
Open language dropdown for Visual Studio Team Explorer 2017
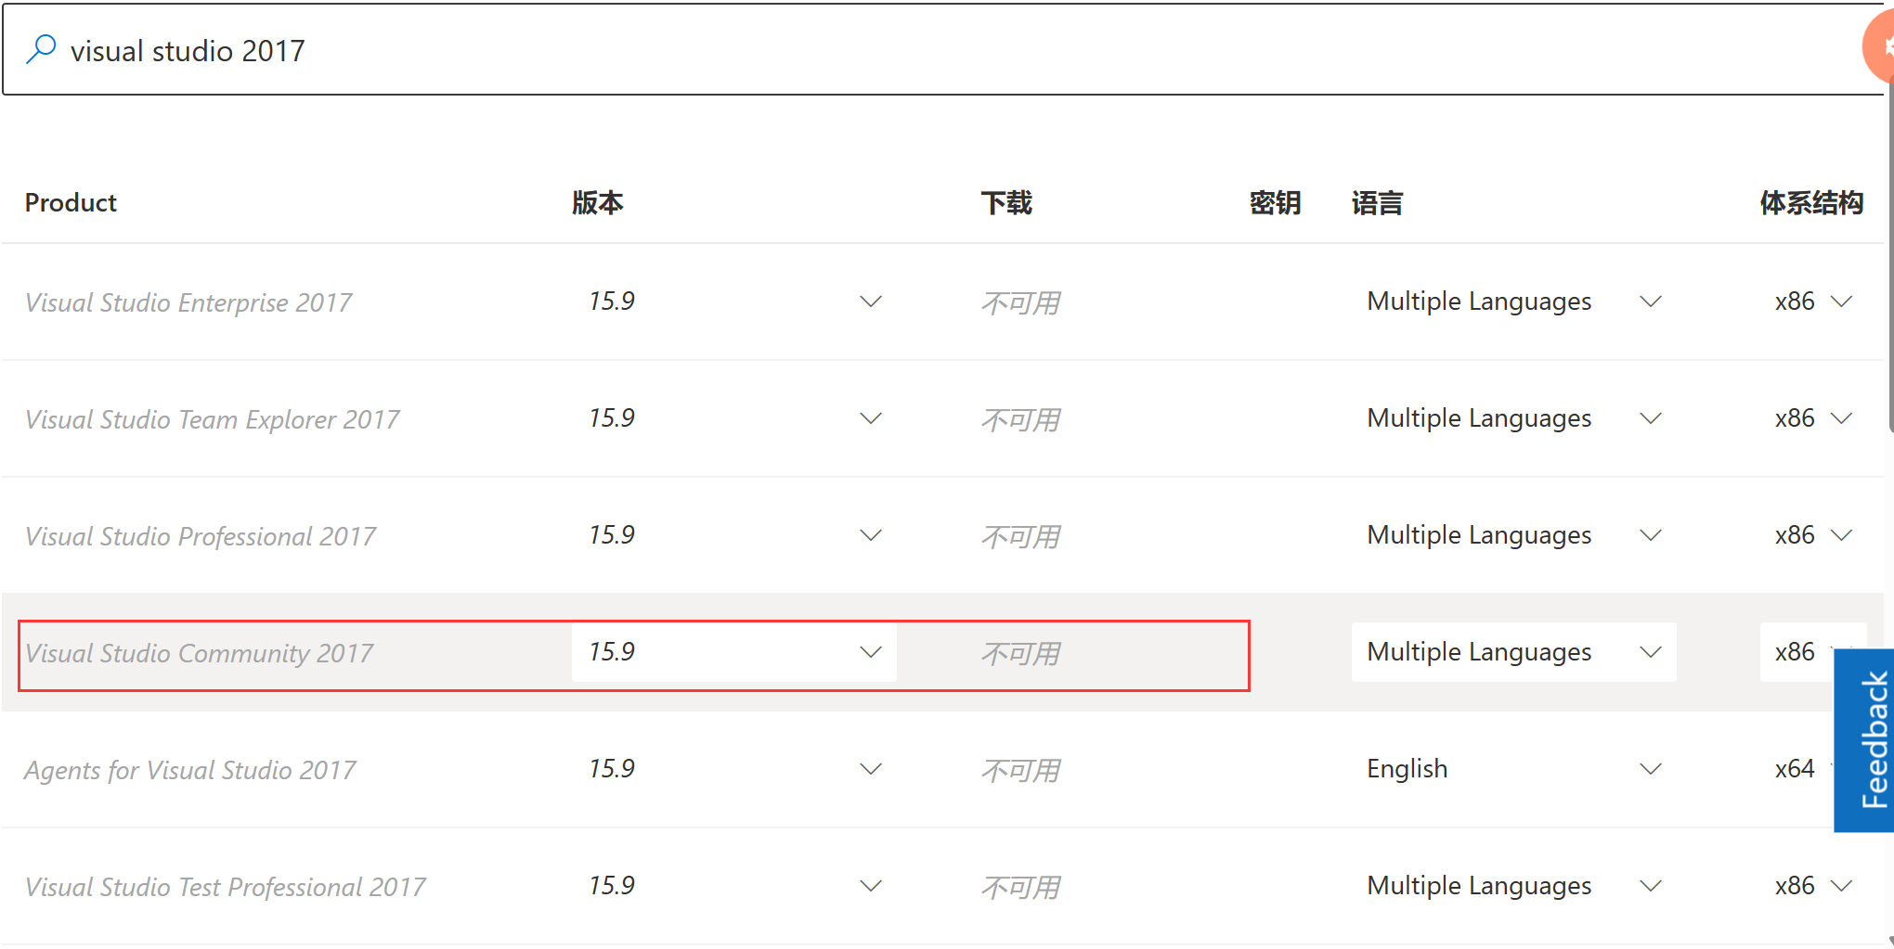coord(1513,418)
